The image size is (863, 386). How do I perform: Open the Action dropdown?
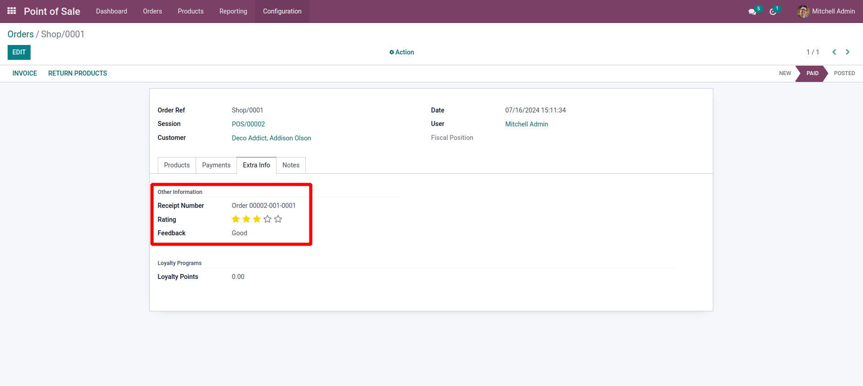(x=402, y=52)
